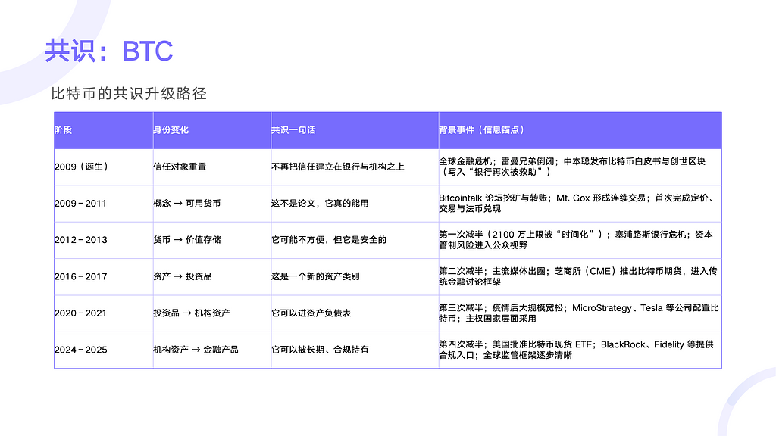Select the "2012–2013" stage cell

[x=80, y=240]
